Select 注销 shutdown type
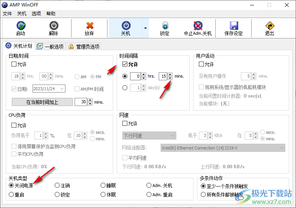 (57, 185)
